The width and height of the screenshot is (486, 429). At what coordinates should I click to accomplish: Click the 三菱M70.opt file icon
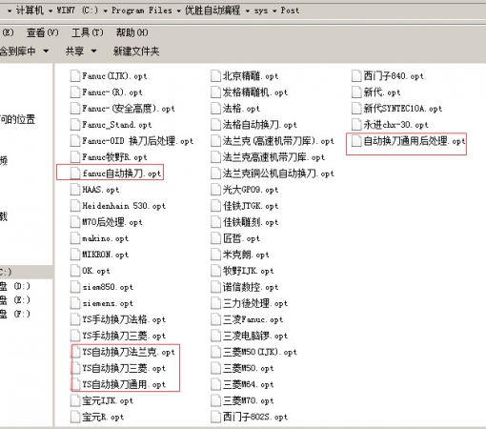tap(215, 400)
